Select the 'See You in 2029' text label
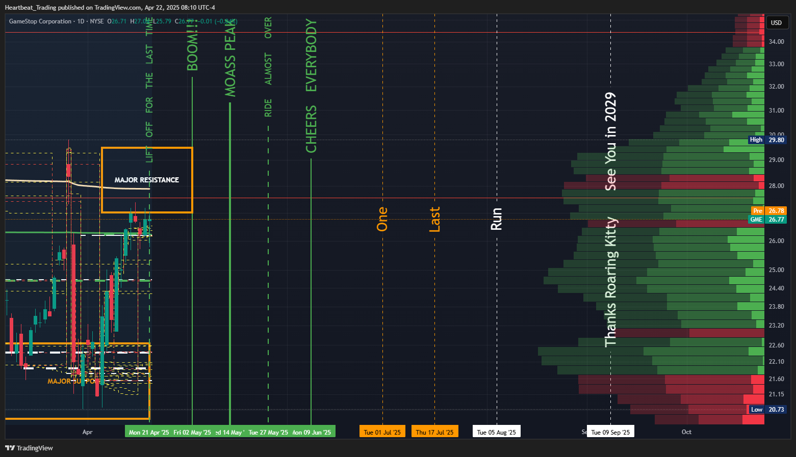This screenshot has height=457, width=796. point(610,142)
